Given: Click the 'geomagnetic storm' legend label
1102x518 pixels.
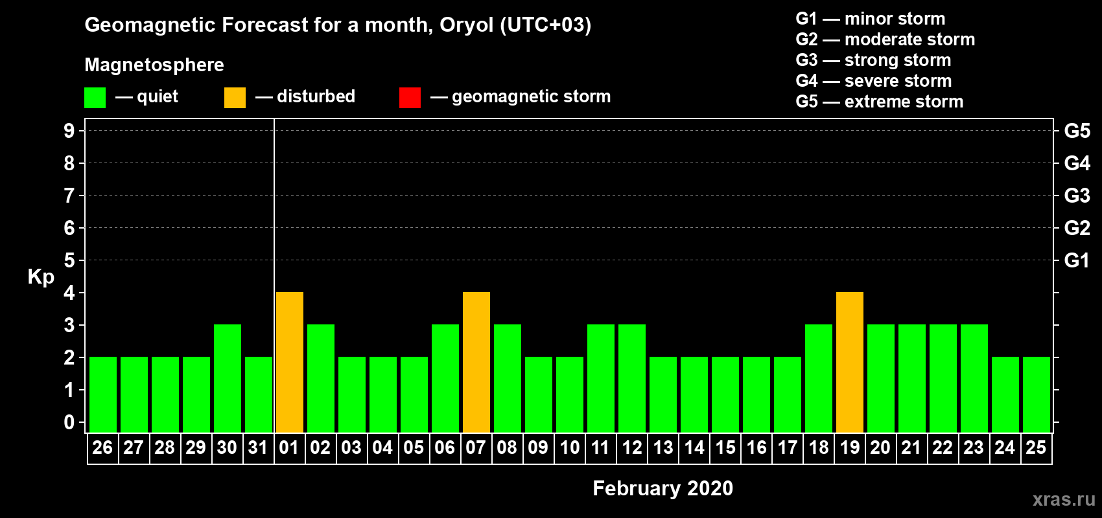Looking at the screenshot, I should (x=531, y=96).
